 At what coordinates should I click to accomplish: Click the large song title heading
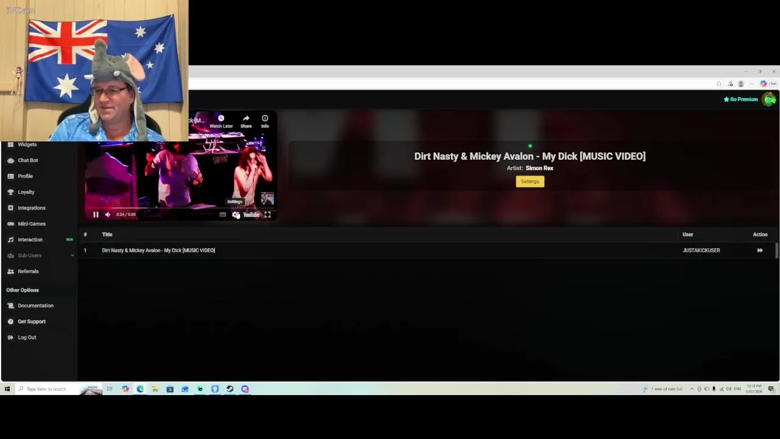point(530,156)
